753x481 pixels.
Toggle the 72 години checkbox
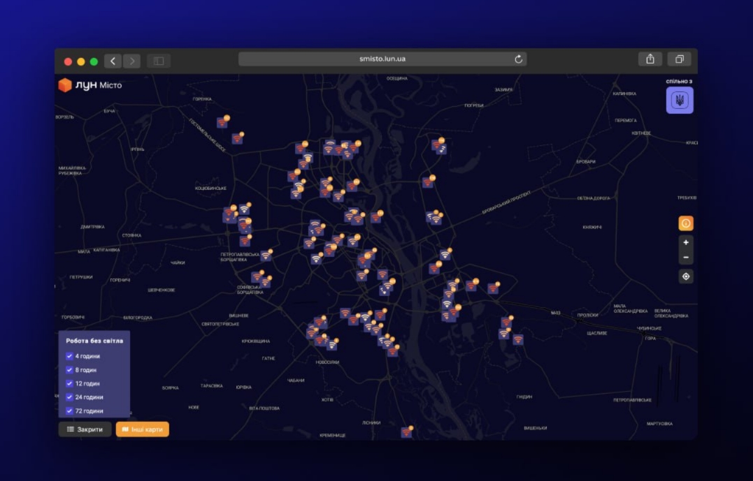[x=69, y=411]
